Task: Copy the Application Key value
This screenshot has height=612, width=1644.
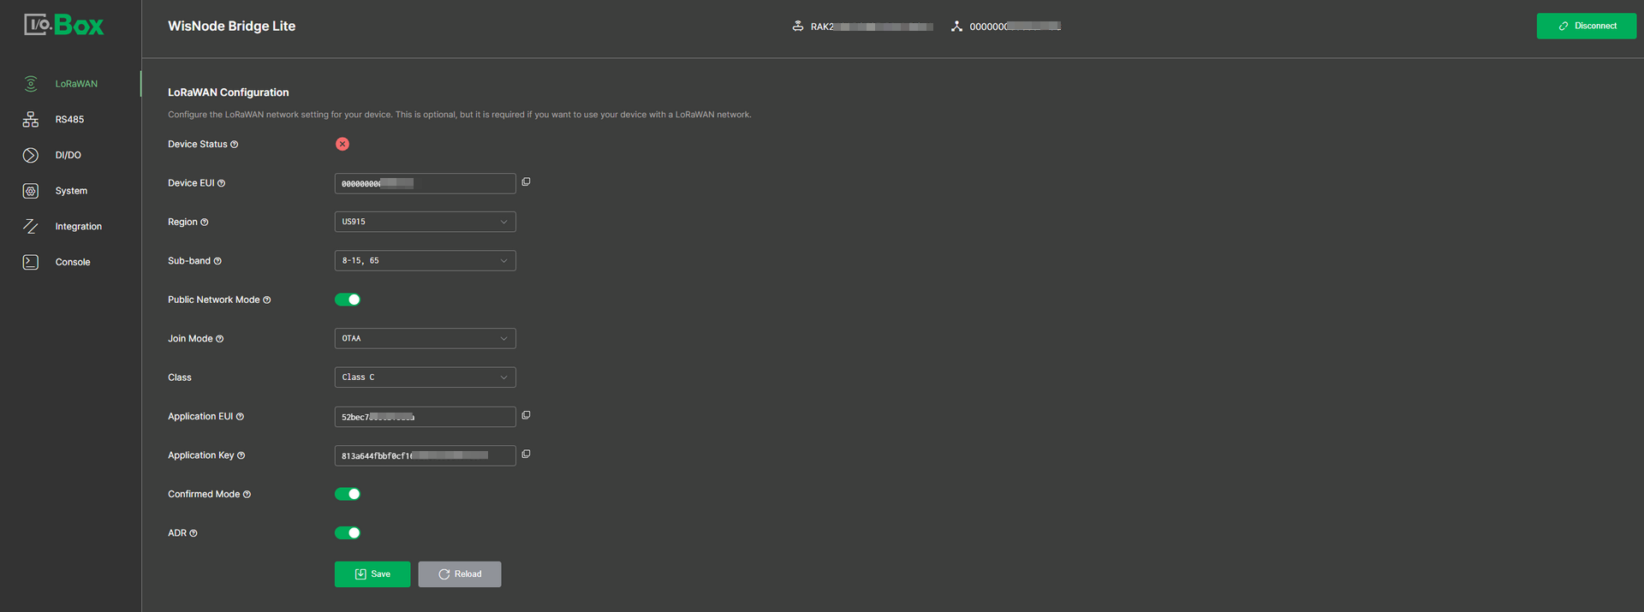Action: (x=526, y=455)
